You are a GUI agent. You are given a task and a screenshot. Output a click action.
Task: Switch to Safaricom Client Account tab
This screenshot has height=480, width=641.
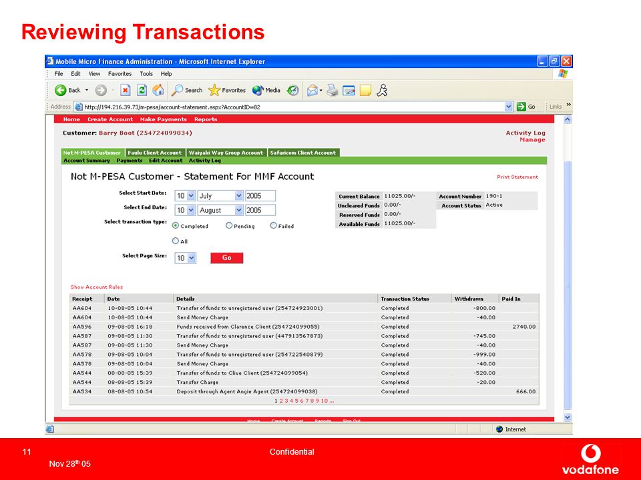tap(303, 153)
